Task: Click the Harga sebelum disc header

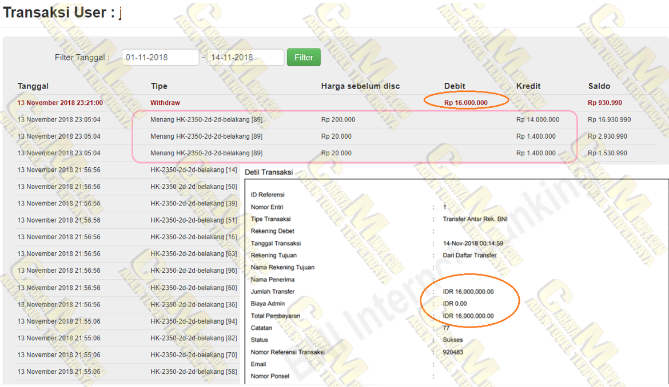Action: tap(360, 86)
